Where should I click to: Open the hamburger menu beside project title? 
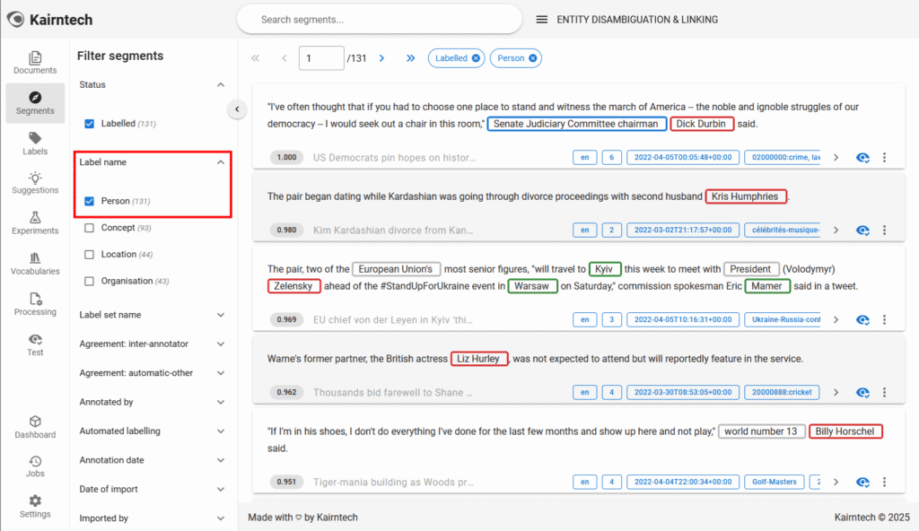542,20
